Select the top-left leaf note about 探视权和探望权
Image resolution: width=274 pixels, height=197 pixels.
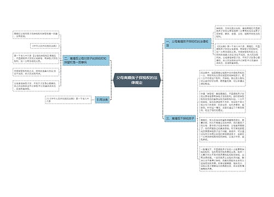click(36, 35)
